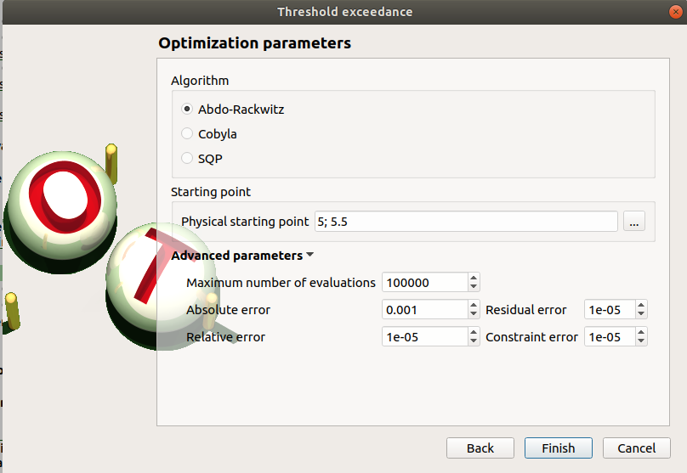Decrease the Absolute error value
The image size is (687, 473).
474,315
